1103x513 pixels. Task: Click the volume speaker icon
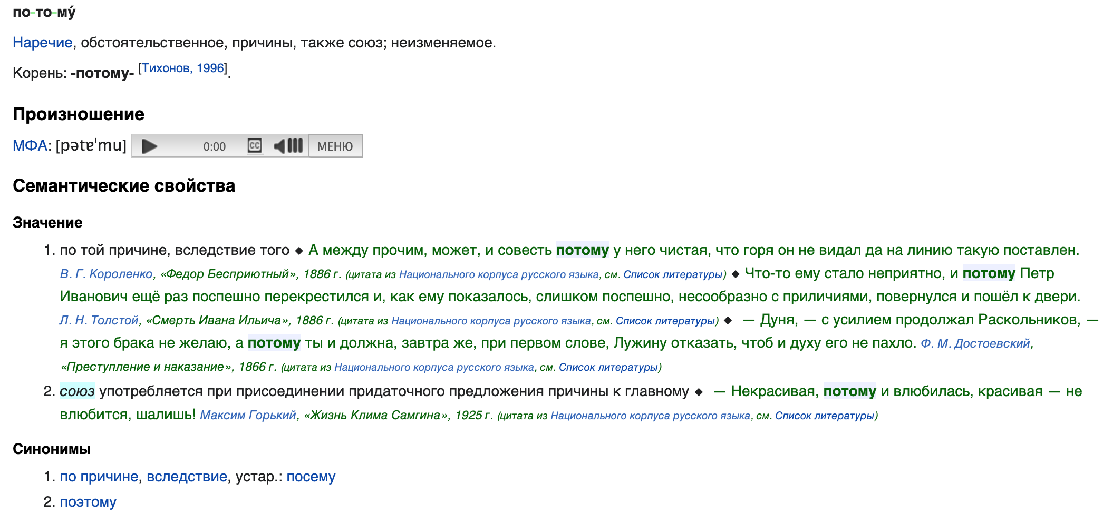[x=279, y=146]
